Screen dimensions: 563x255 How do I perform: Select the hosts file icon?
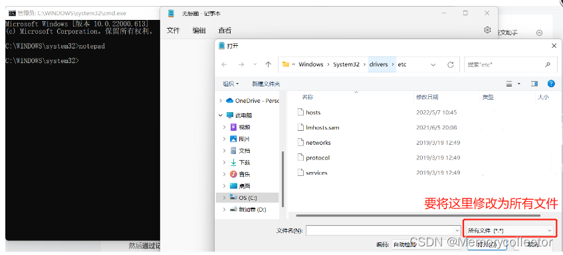coord(300,112)
